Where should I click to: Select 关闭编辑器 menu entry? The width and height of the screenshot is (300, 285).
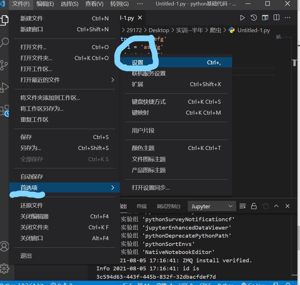point(65,216)
